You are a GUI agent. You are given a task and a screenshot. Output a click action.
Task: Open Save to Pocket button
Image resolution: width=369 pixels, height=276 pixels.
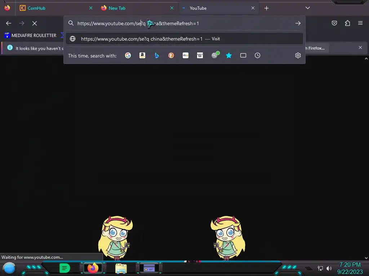334,23
